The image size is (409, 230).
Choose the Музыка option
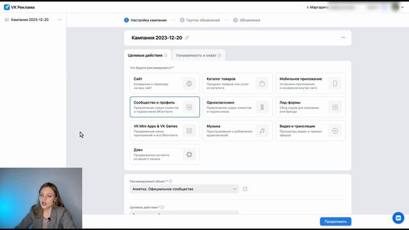point(238,130)
